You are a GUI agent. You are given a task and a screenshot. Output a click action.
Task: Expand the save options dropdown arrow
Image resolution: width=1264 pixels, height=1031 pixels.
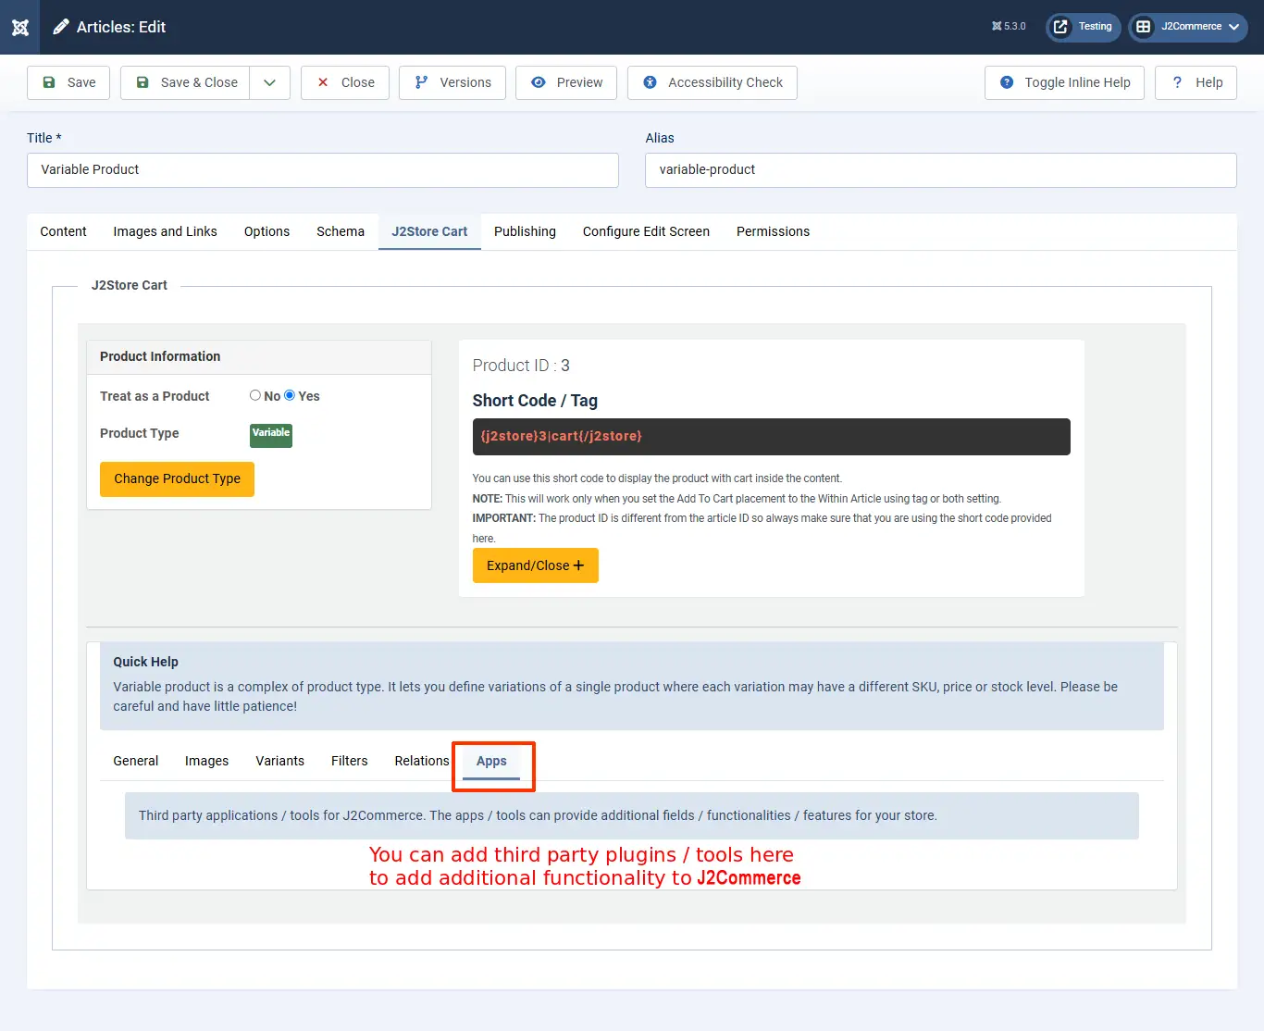tap(270, 82)
